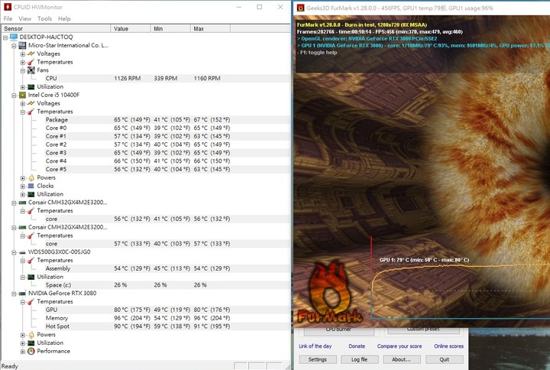Click the CPUID HWMonitor title bar icon
550x370 pixels.
click(8, 7)
